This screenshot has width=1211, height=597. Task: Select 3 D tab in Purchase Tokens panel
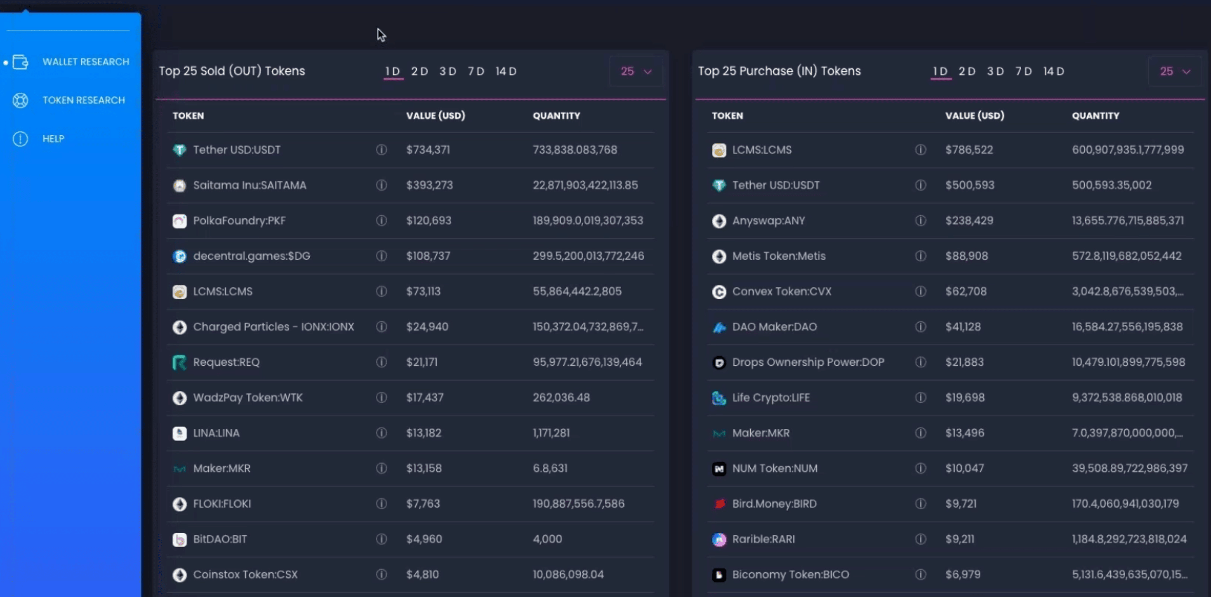pos(996,71)
